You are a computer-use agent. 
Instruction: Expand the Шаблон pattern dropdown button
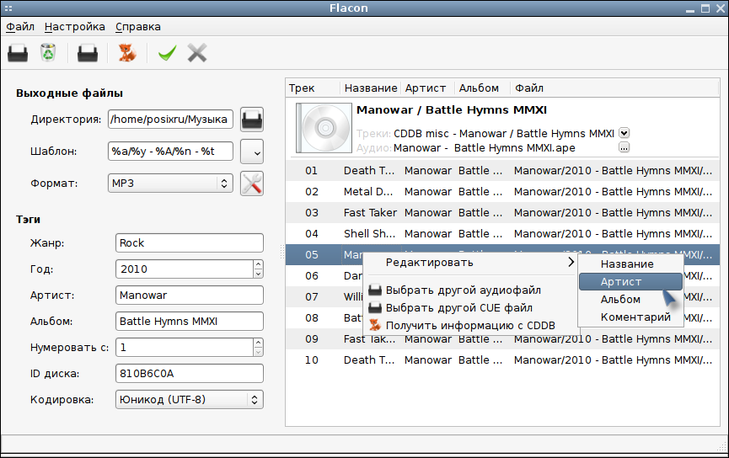pyautogui.click(x=252, y=152)
